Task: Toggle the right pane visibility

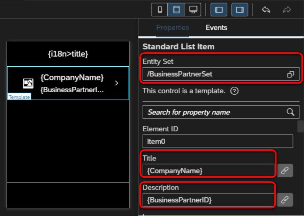Action: [240, 9]
